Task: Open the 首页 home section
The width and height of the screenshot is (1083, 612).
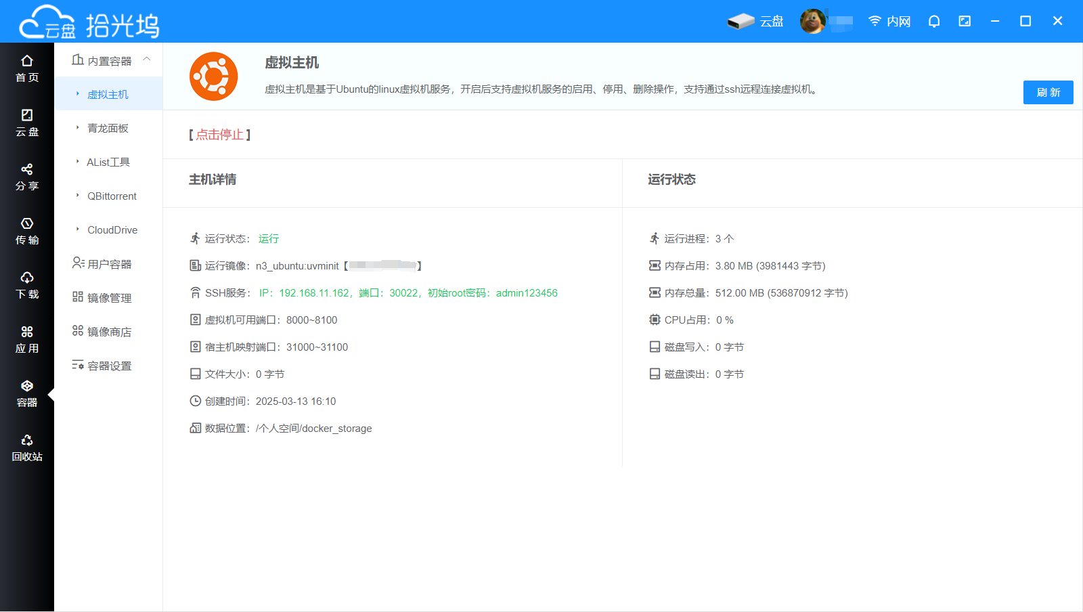Action: click(x=27, y=69)
